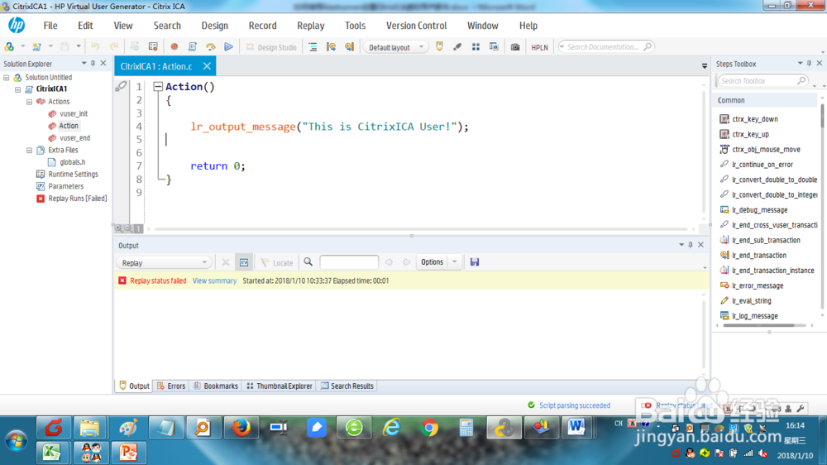Select lr_debug_message step
Screen dimensions: 827x465
point(759,210)
